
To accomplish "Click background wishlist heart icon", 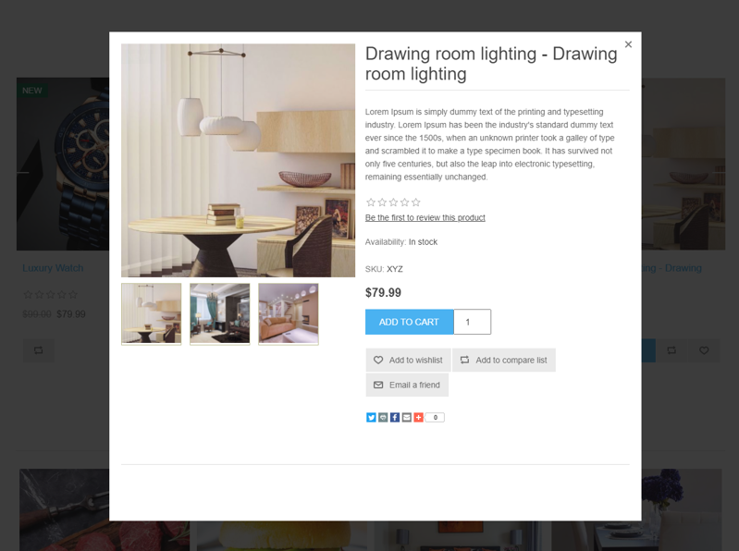I will tap(704, 350).
